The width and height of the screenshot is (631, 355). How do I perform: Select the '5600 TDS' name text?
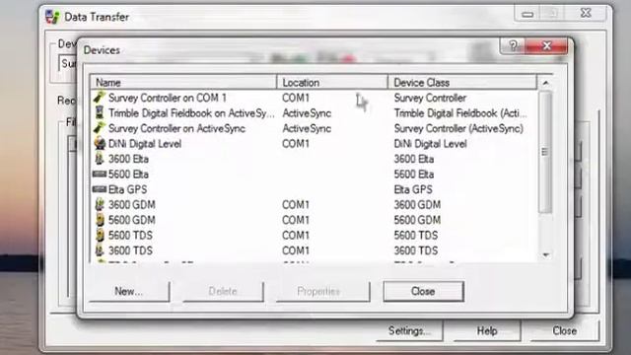(130, 236)
